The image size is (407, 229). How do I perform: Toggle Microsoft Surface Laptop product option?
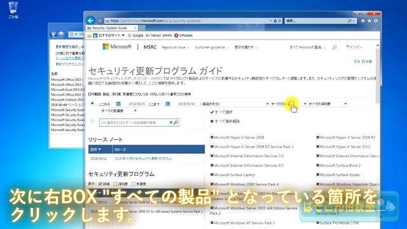click(x=232, y=175)
